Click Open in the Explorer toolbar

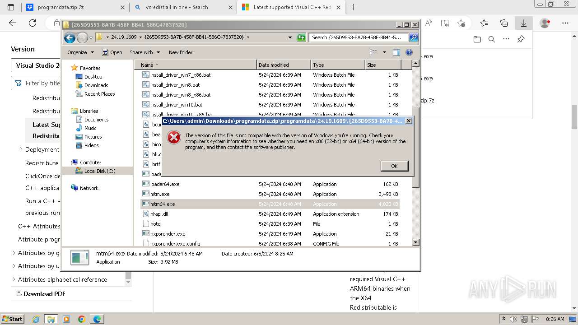point(112,52)
